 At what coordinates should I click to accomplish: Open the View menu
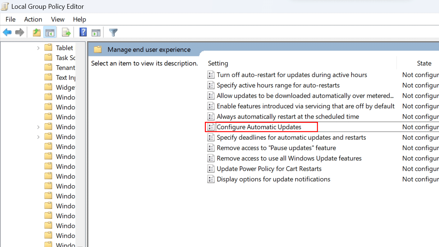point(57,19)
